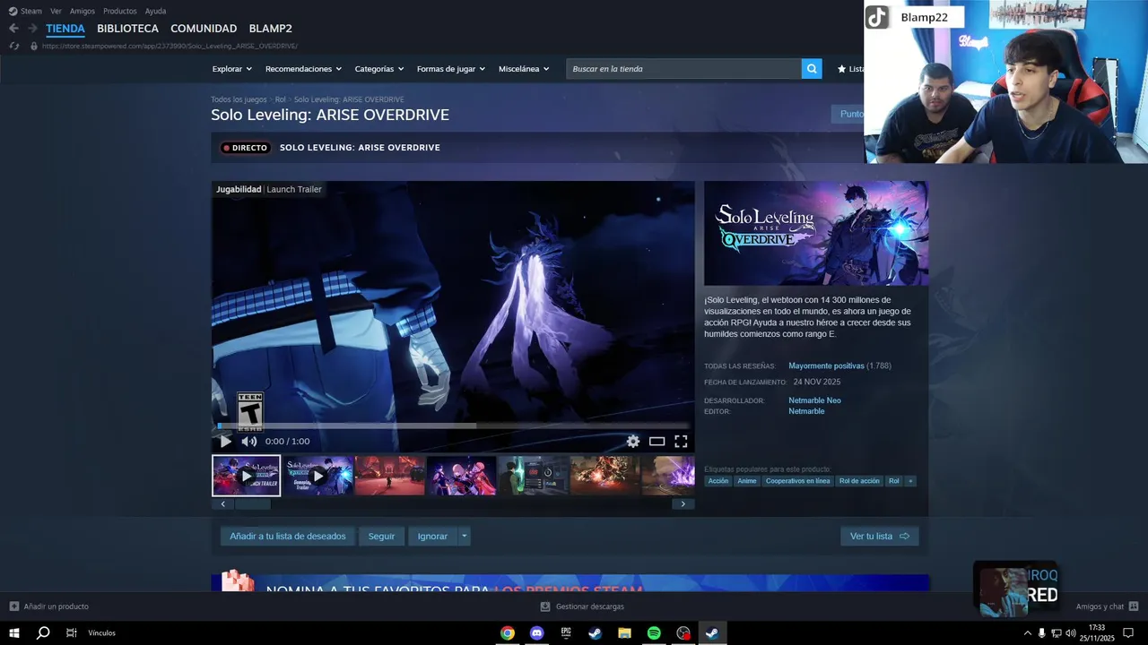
Task: Select the Cooperativos en línea tag
Action: coord(797,481)
